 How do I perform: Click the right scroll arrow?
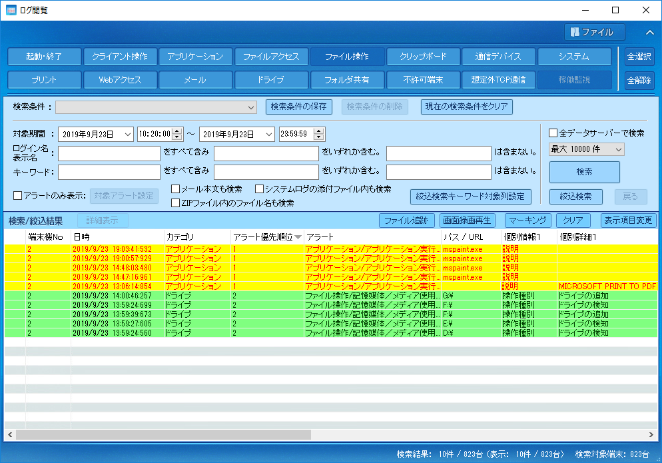coord(651,434)
